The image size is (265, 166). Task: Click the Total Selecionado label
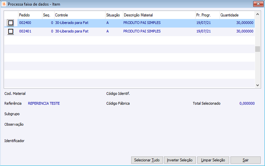pos(206,104)
